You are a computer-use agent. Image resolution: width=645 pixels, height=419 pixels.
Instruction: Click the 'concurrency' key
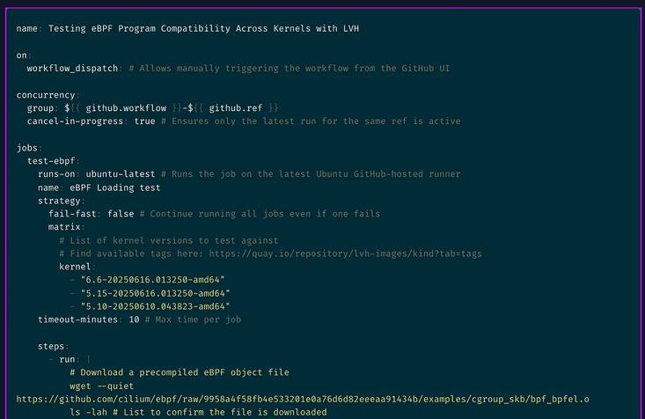[46, 95]
